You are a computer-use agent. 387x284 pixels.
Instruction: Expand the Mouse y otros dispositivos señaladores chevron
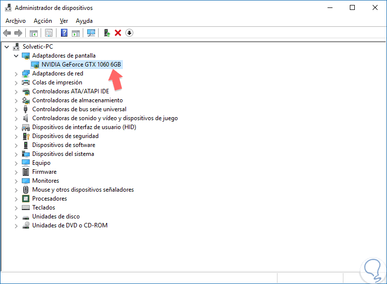pyautogui.click(x=16, y=190)
